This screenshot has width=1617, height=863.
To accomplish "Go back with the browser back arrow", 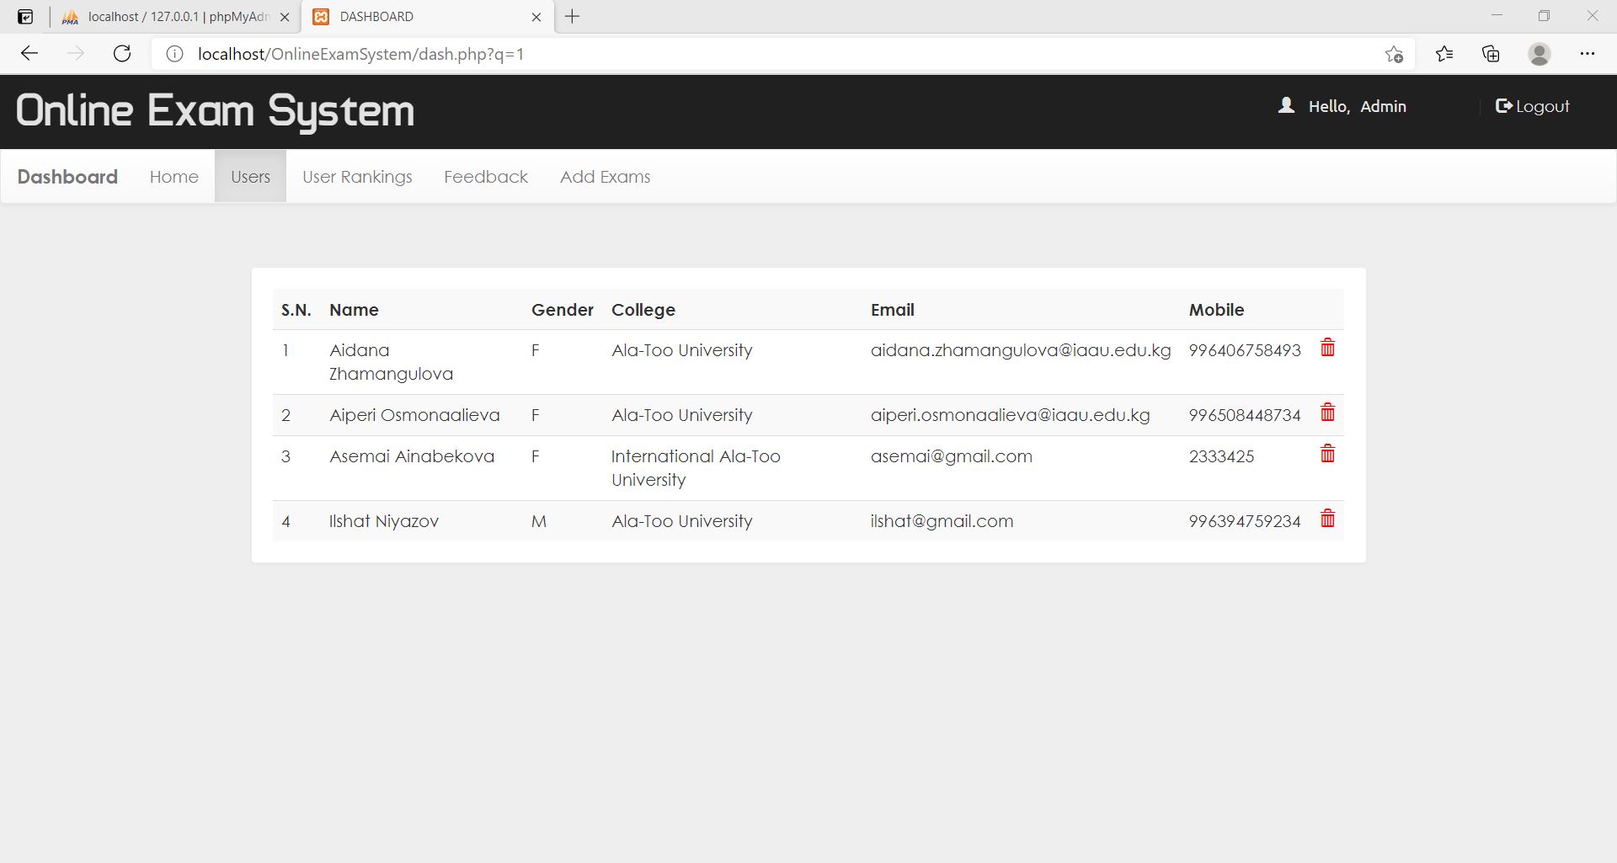I will click(29, 54).
